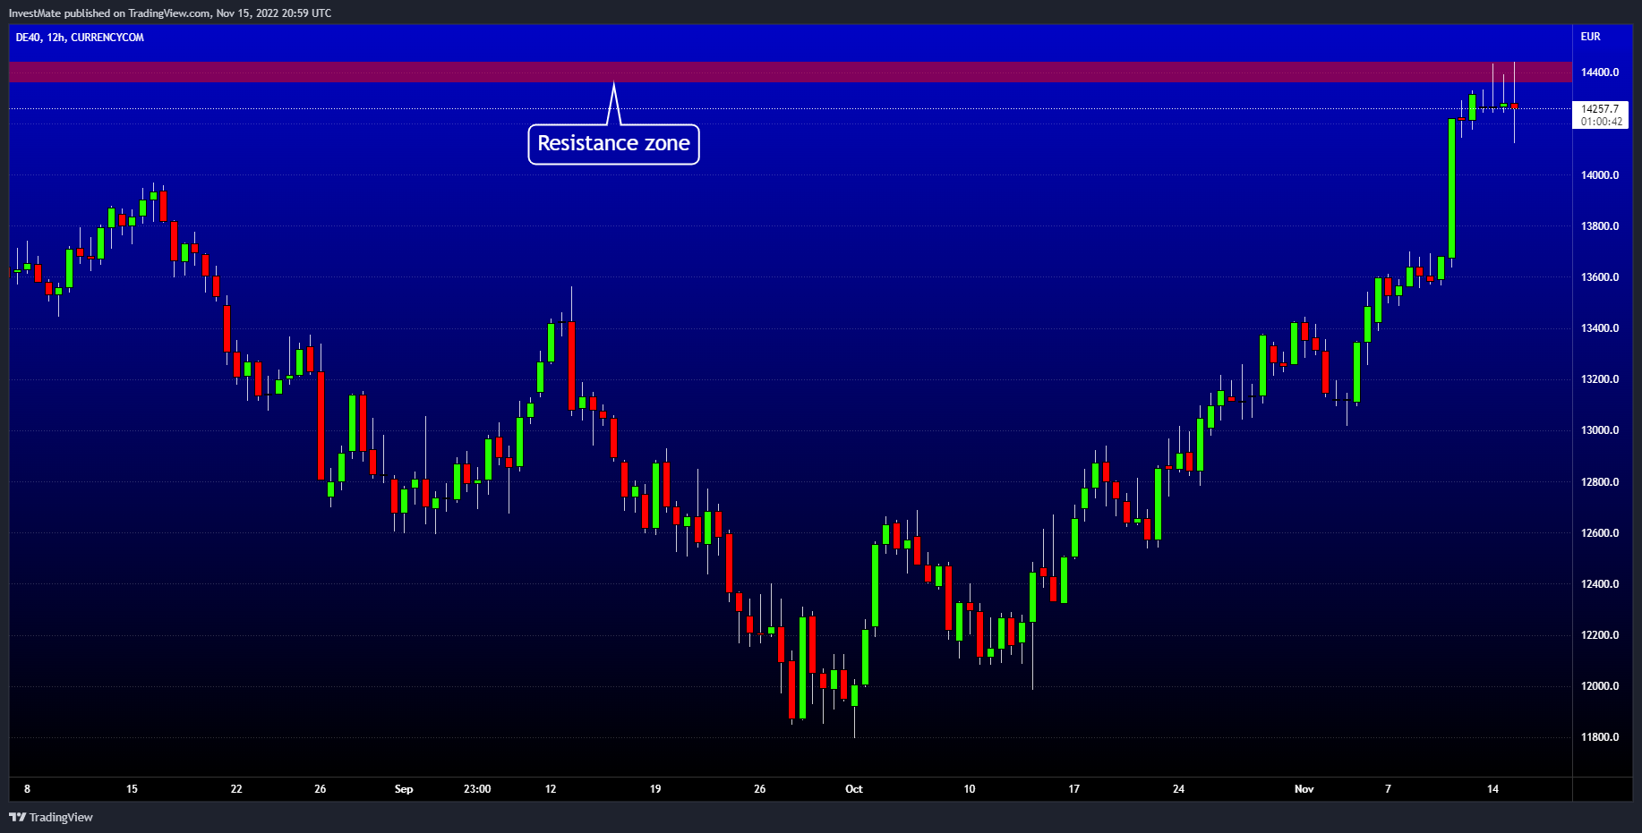Click the 11800.0 price axis label
This screenshot has width=1642, height=833.
[x=1600, y=737]
